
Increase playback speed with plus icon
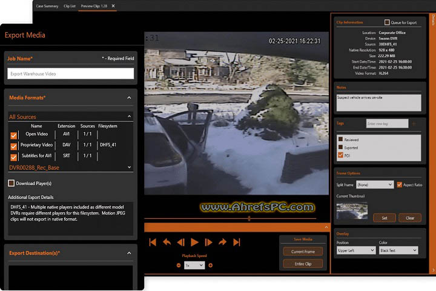click(211, 266)
